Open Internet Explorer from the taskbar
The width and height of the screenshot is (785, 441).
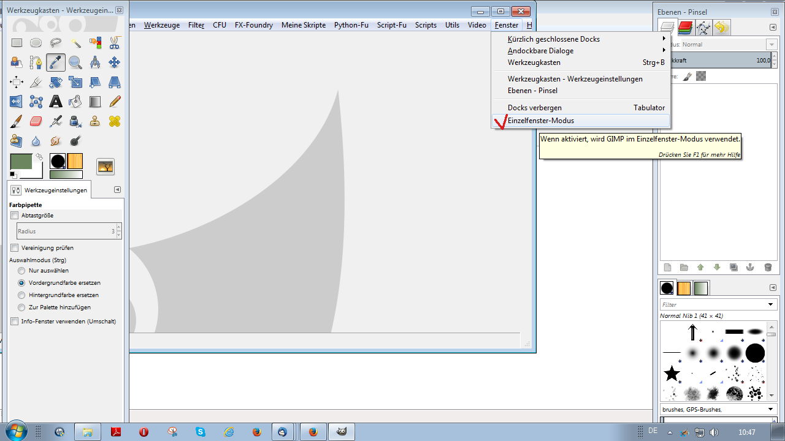[229, 432]
